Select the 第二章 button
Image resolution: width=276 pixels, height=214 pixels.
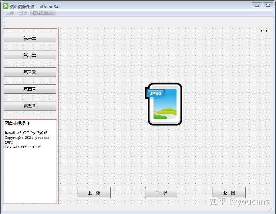tap(30, 55)
